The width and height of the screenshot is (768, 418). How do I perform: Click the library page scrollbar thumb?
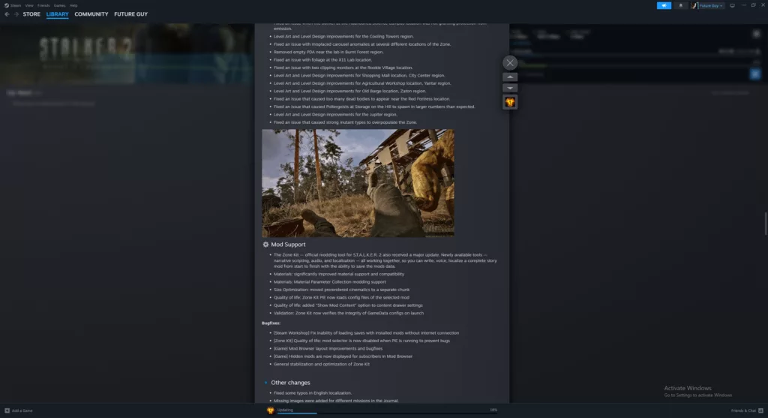(x=766, y=224)
